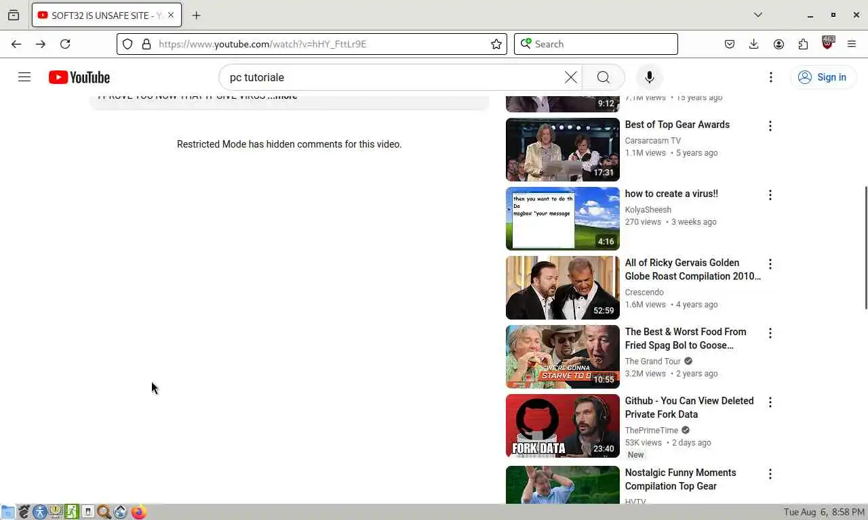Play the Grand Tour food thumbnail
This screenshot has height=520, width=868.
563,357
